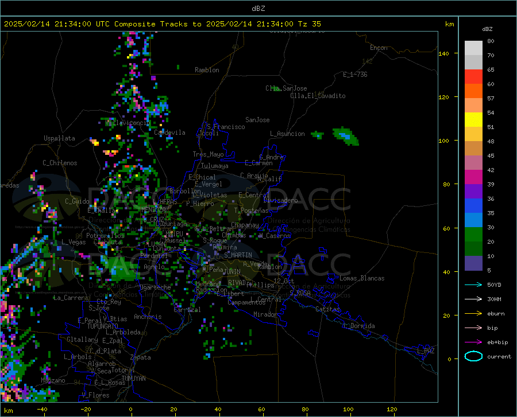
Task: Click the 'TUNUYAN' label on the map
Action: pyautogui.click(x=133, y=379)
